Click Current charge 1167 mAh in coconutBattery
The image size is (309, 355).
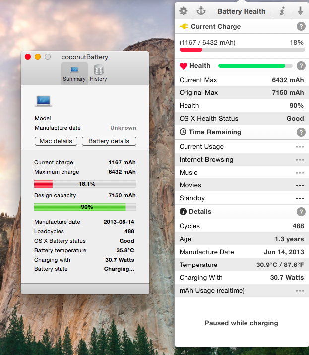[x=85, y=162]
